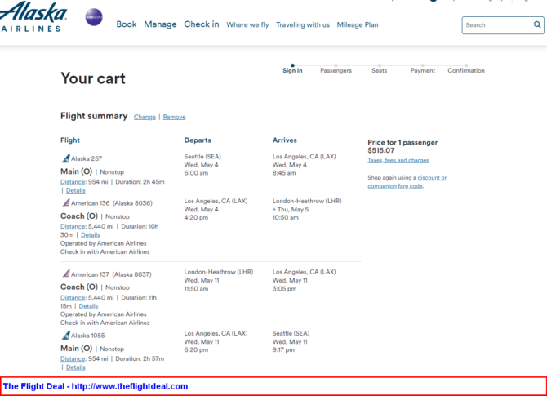The image size is (547, 396).
Task: Open the Mileage Plan menu
Action: [x=358, y=24]
